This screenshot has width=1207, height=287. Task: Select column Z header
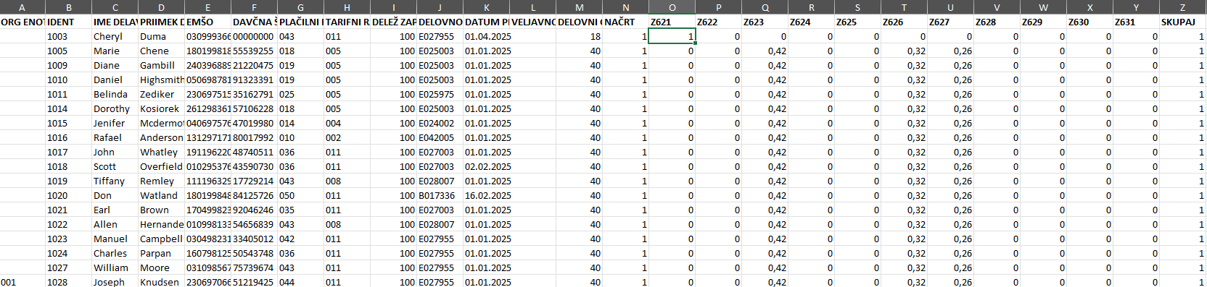(x=1183, y=7)
